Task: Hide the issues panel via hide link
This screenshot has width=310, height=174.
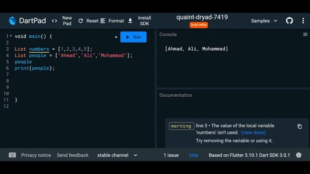Action: 194,155
